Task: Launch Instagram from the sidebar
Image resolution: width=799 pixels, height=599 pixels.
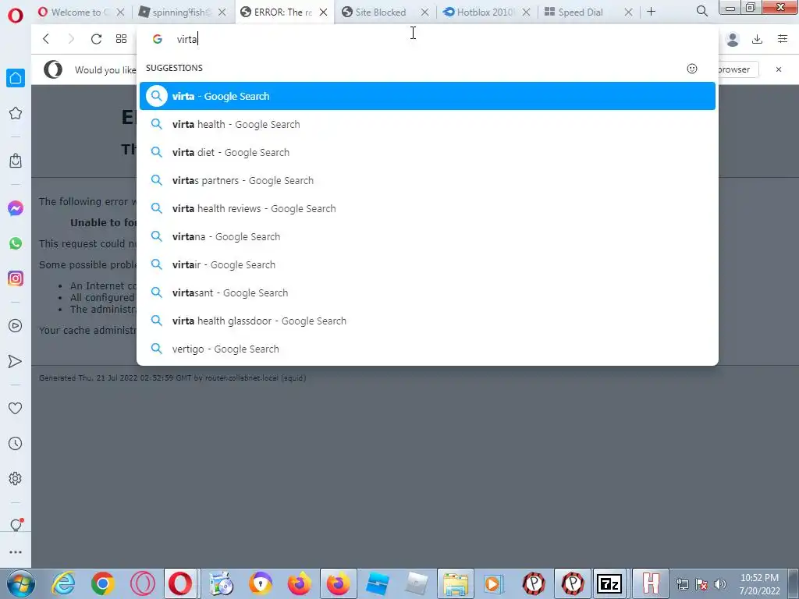Action: [x=16, y=278]
